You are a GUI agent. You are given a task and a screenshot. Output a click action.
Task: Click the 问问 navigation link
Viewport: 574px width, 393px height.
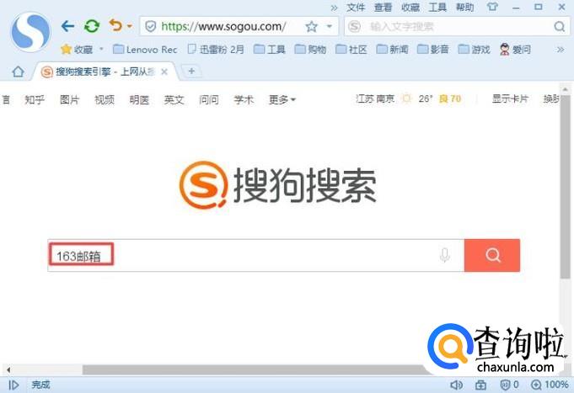click(209, 99)
